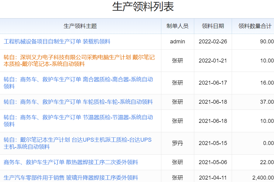Open the 离合器质检 auto requisition link
The width and height of the screenshot is (274, 182).
click(x=78, y=83)
